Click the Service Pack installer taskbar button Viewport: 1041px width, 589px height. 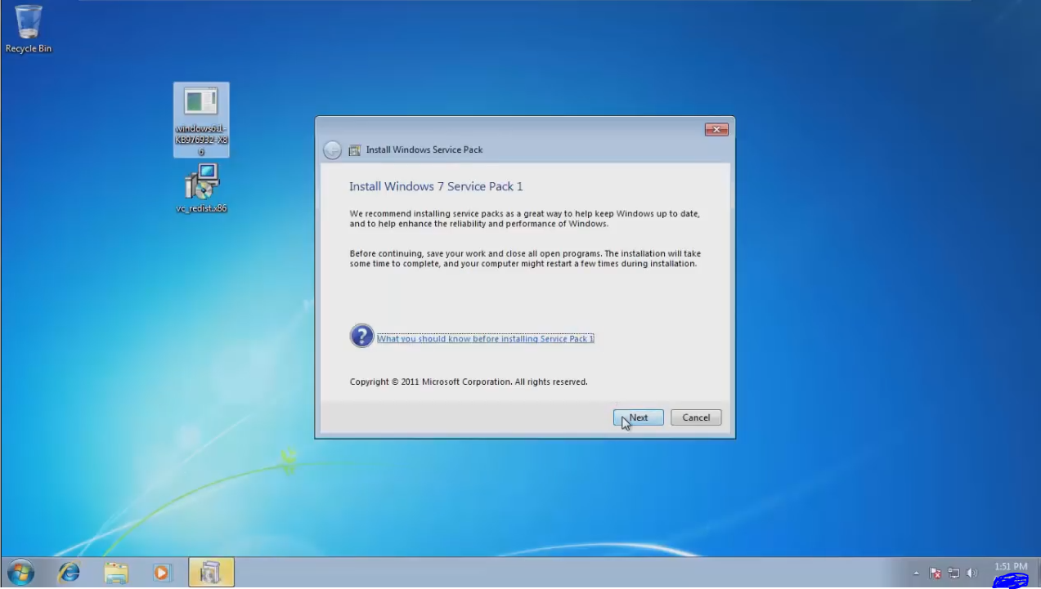pyautogui.click(x=211, y=573)
